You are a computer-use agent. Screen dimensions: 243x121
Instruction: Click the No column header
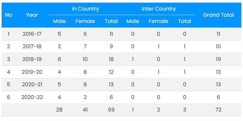9,15
